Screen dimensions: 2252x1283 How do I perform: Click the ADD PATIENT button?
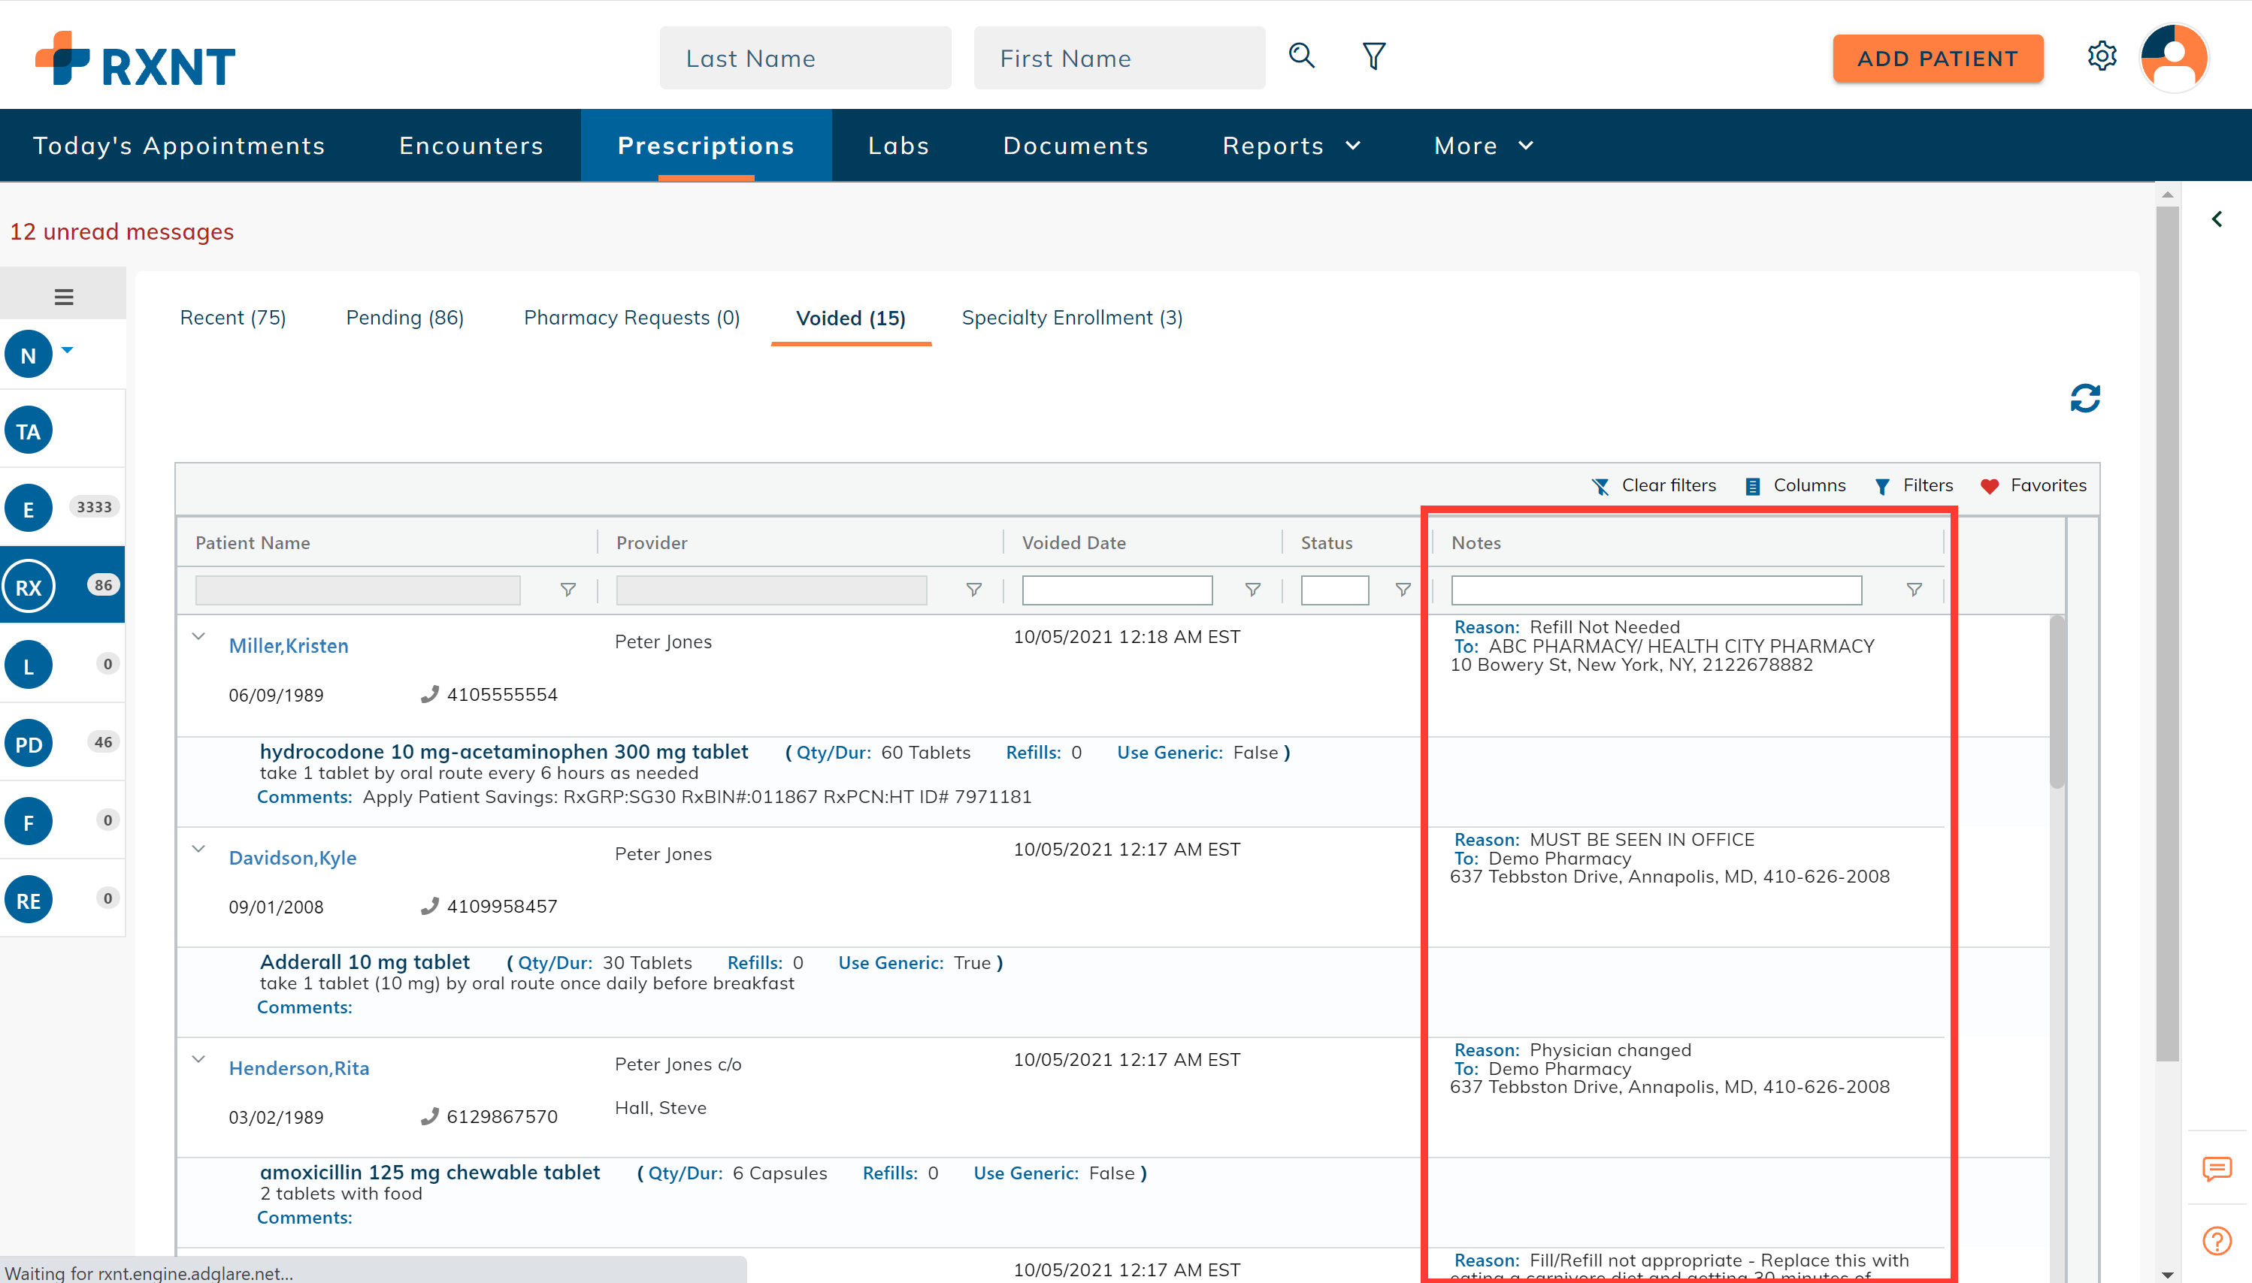[x=1937, y=58]
